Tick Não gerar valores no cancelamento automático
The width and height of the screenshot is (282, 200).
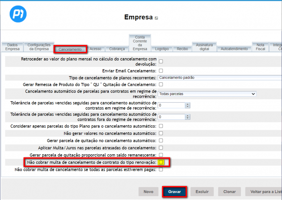click(x=161, y=133)
